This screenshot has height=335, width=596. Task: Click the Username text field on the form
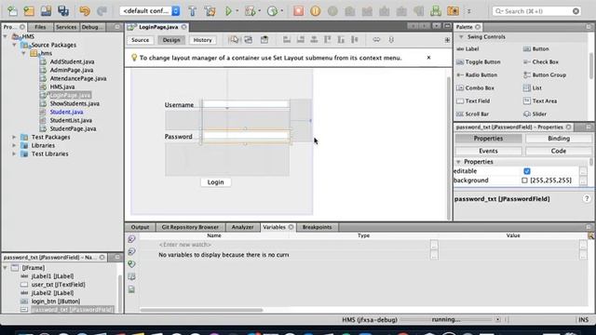click(x=246, y=104)
